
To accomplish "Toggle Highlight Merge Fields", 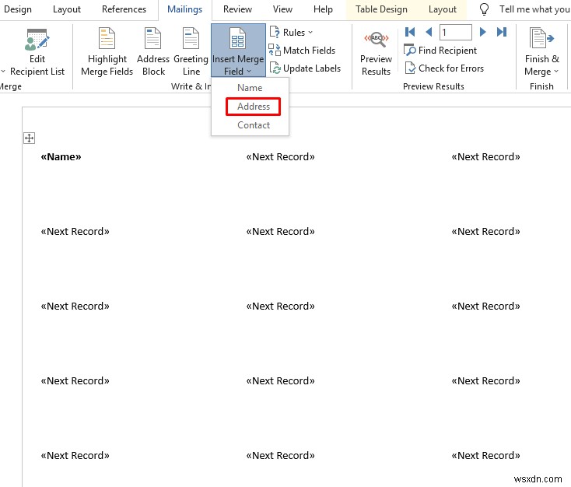I will [x=107, y=53].
